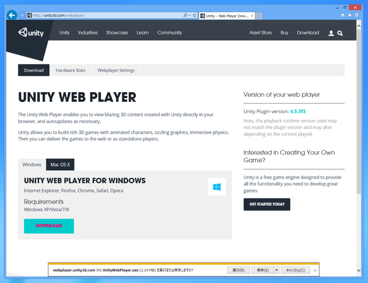Click the browser forward arrow button
The width and height of the screenshot is (368, 283).
coord(22,16)
